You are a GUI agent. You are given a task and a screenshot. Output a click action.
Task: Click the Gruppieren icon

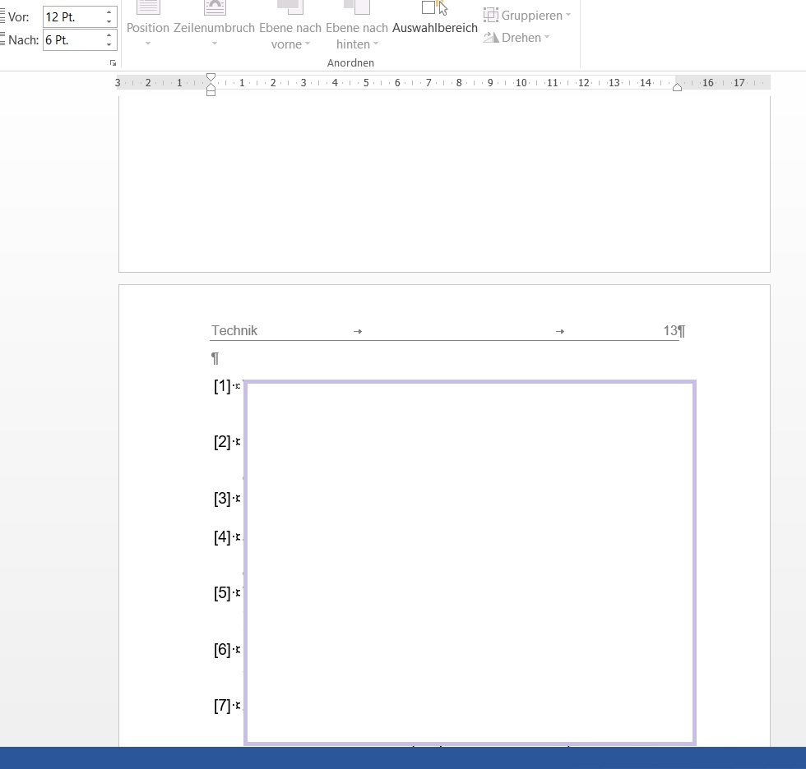491,16
